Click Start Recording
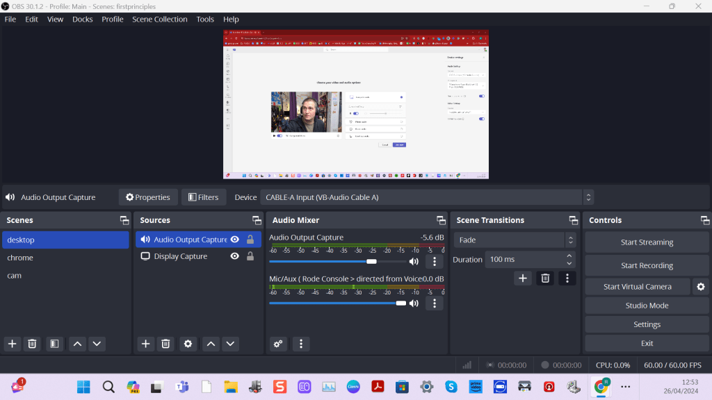This screenshot has width=712, height=400. tap(647, 265)
